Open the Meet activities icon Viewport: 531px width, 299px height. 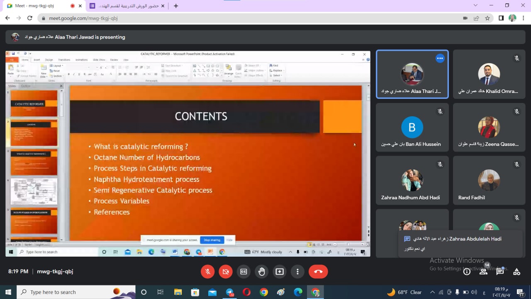[x=516, y=272]
